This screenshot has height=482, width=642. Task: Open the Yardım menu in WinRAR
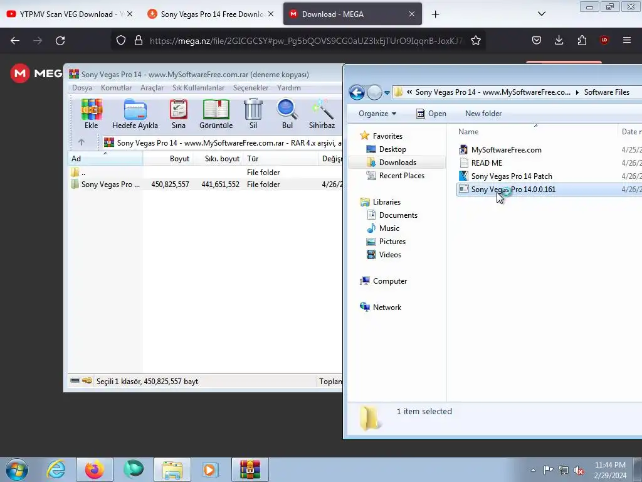click(x=288, y=88)
